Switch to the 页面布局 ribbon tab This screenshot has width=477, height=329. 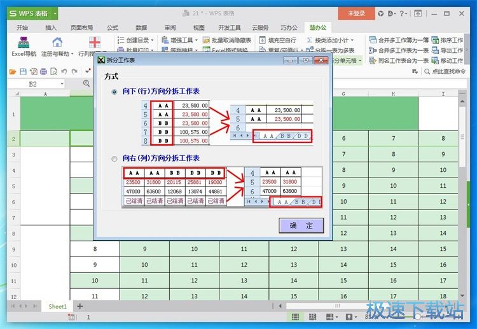81,27
